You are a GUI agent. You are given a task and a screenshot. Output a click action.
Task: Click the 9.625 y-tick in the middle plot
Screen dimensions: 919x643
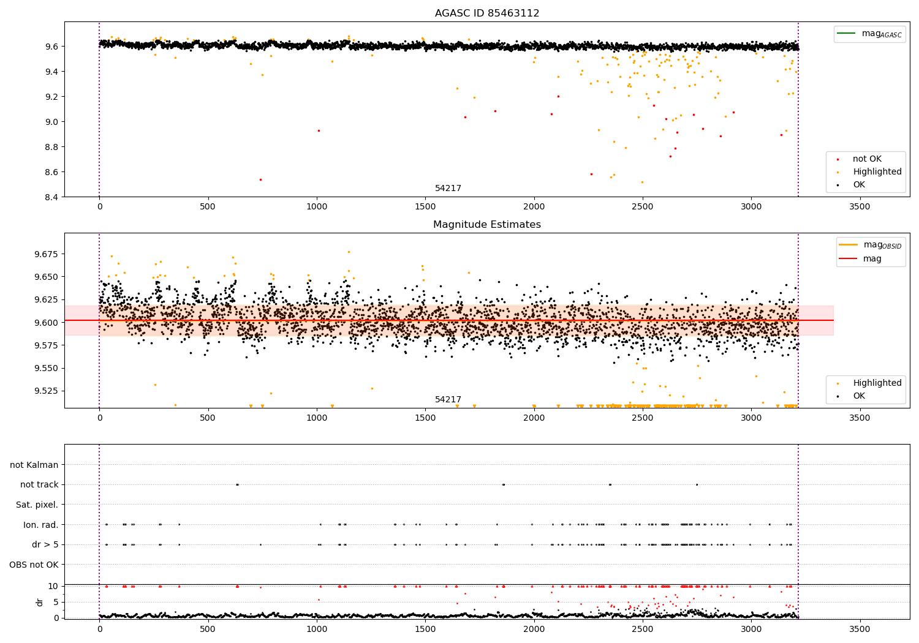[x=45, y=299]
